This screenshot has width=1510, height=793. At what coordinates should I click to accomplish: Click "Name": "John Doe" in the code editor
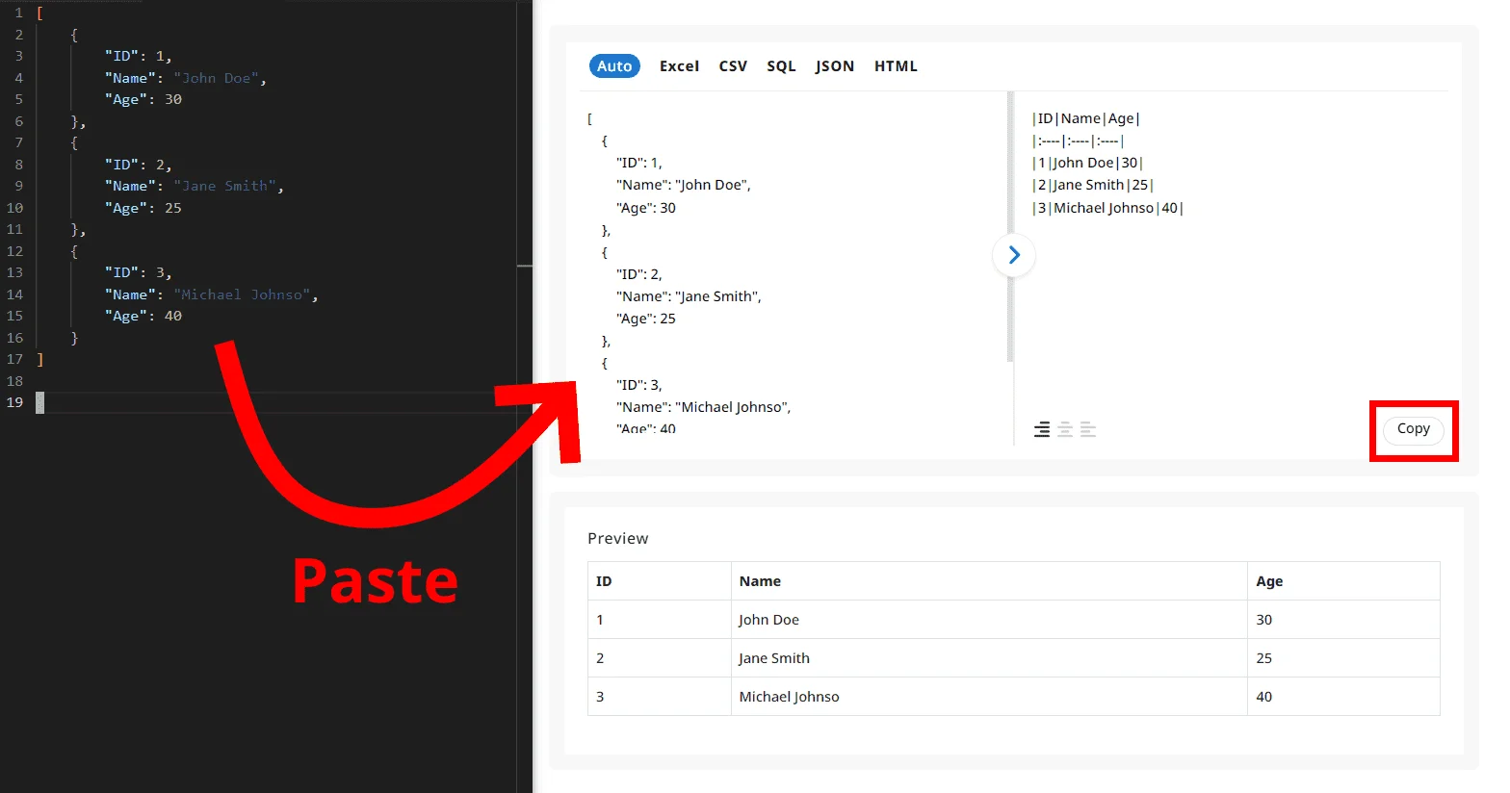(x=185, y=78)
